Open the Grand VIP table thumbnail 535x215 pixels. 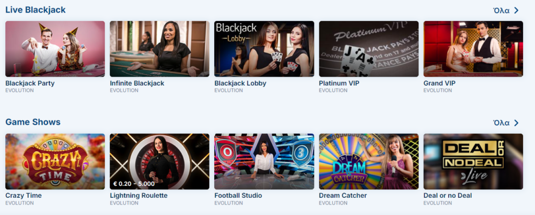tap(473, 49)
